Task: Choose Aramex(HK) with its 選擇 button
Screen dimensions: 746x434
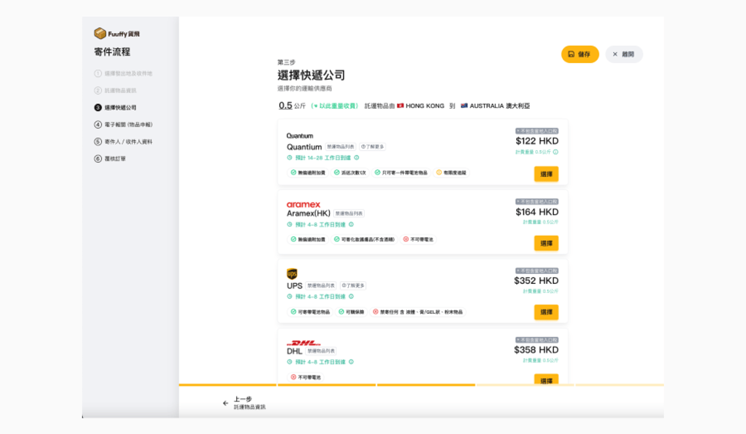Action: point(546,243)
